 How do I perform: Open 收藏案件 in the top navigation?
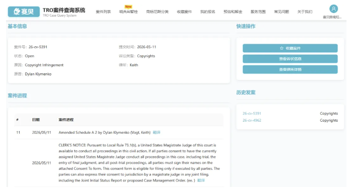pyautogui.click(x=184, y=12)
